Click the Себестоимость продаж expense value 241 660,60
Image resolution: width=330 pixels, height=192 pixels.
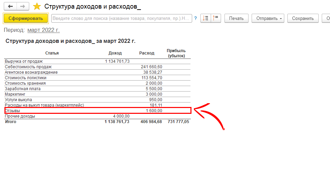tap(151, 67)
